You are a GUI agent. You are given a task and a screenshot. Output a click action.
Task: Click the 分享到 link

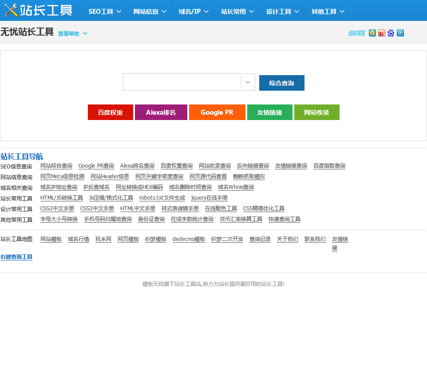(356, 33)
